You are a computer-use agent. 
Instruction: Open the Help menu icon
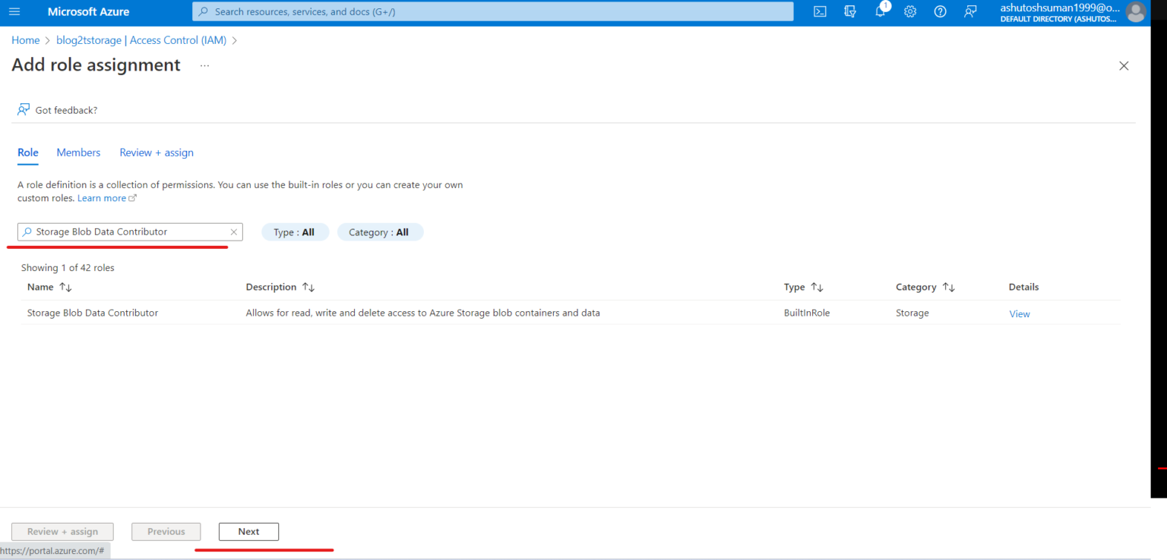(940, 11)
